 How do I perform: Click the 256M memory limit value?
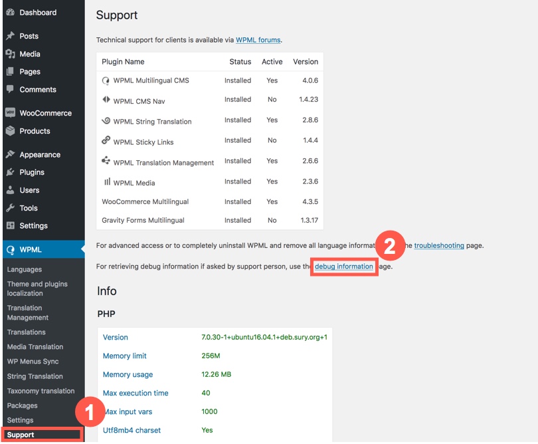tap(211, 356)
